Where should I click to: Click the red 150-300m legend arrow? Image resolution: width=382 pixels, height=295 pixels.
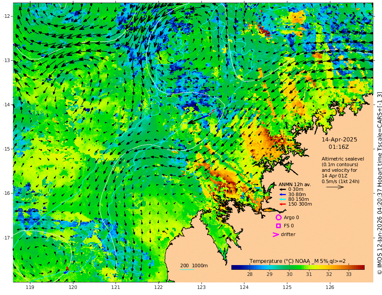coord(282,204)
